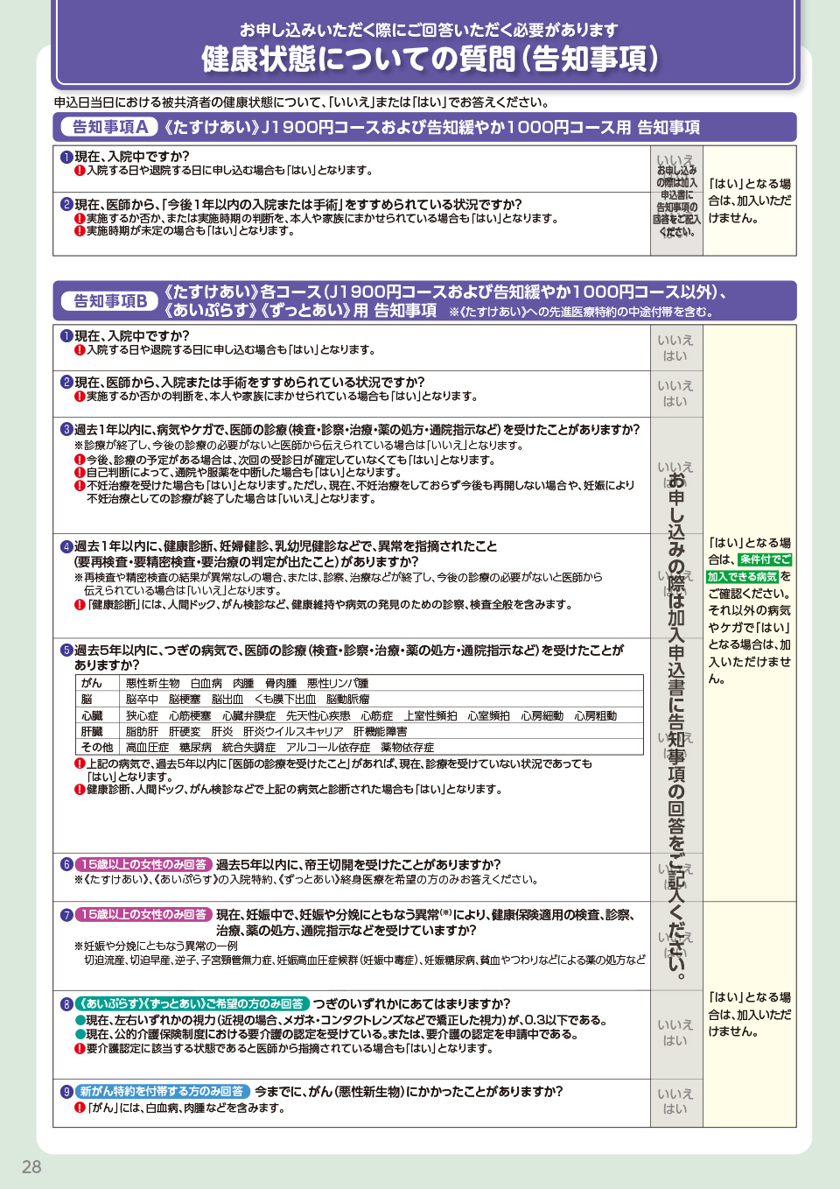Image resolution: width=840 pixels, height=1189 pixels.
Task: Select いいえ for question 8 eyesight and care
Action: [x=675, y=1024]
